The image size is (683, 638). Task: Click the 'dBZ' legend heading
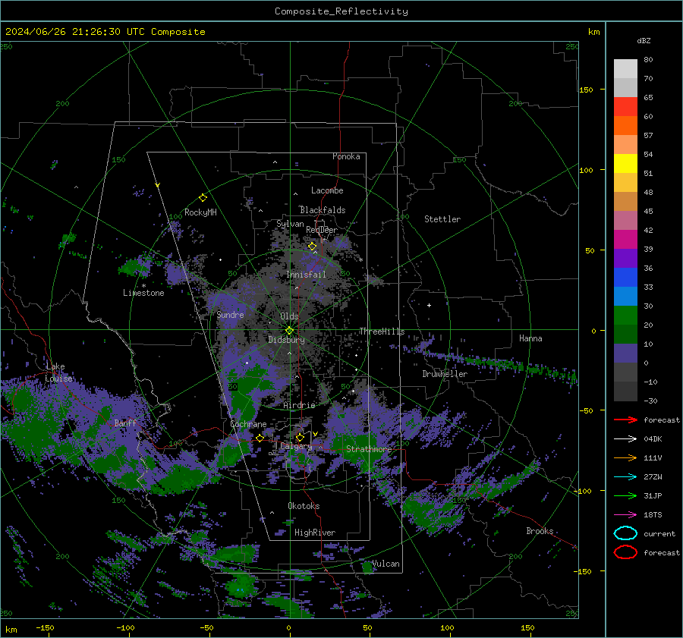pos(644,40)
